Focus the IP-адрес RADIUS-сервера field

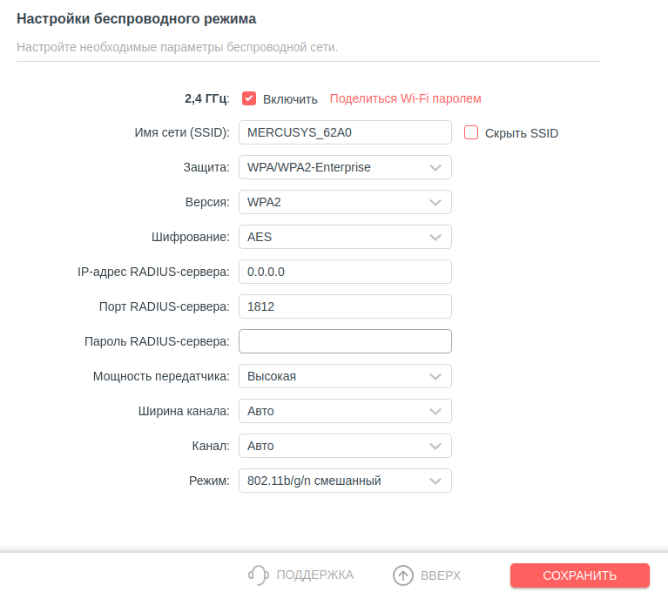345,272
